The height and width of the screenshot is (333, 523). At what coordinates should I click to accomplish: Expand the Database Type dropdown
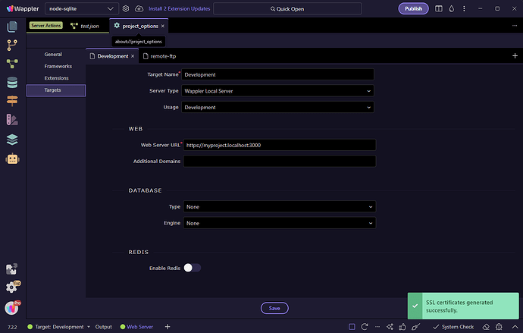(278, 206)
